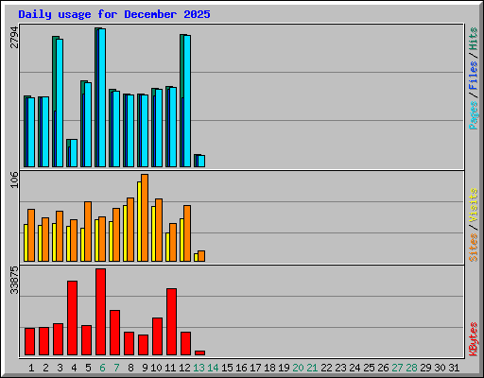Screen dimensions: 484x378
Task: Click green weekend day label 6
Action: (x=102, y=368)
